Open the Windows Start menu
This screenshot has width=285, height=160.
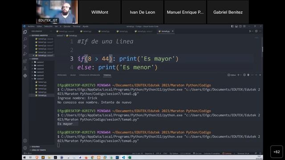tap(24, 157)
